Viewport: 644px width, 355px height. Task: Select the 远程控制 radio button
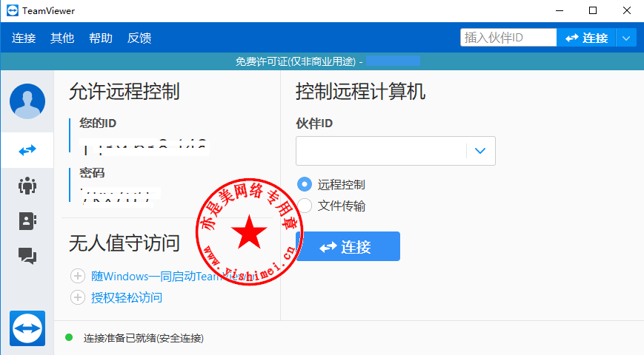[305, 184]
